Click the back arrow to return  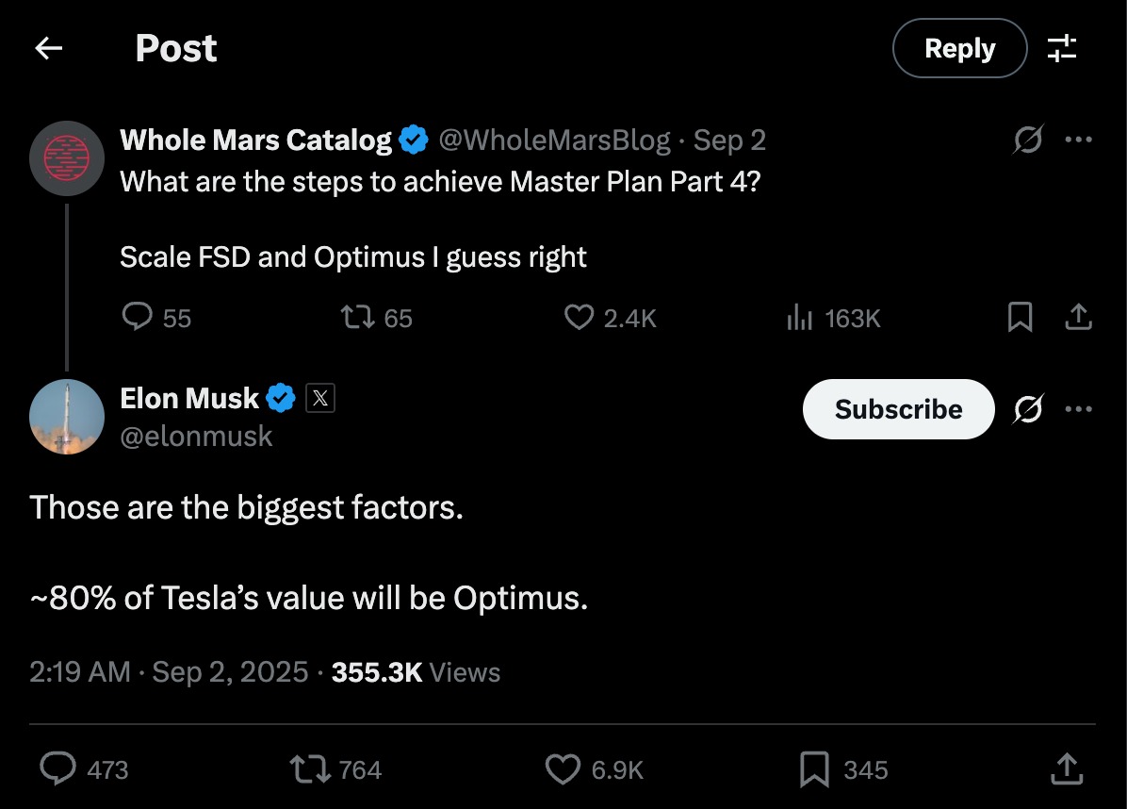click(48, 48)
